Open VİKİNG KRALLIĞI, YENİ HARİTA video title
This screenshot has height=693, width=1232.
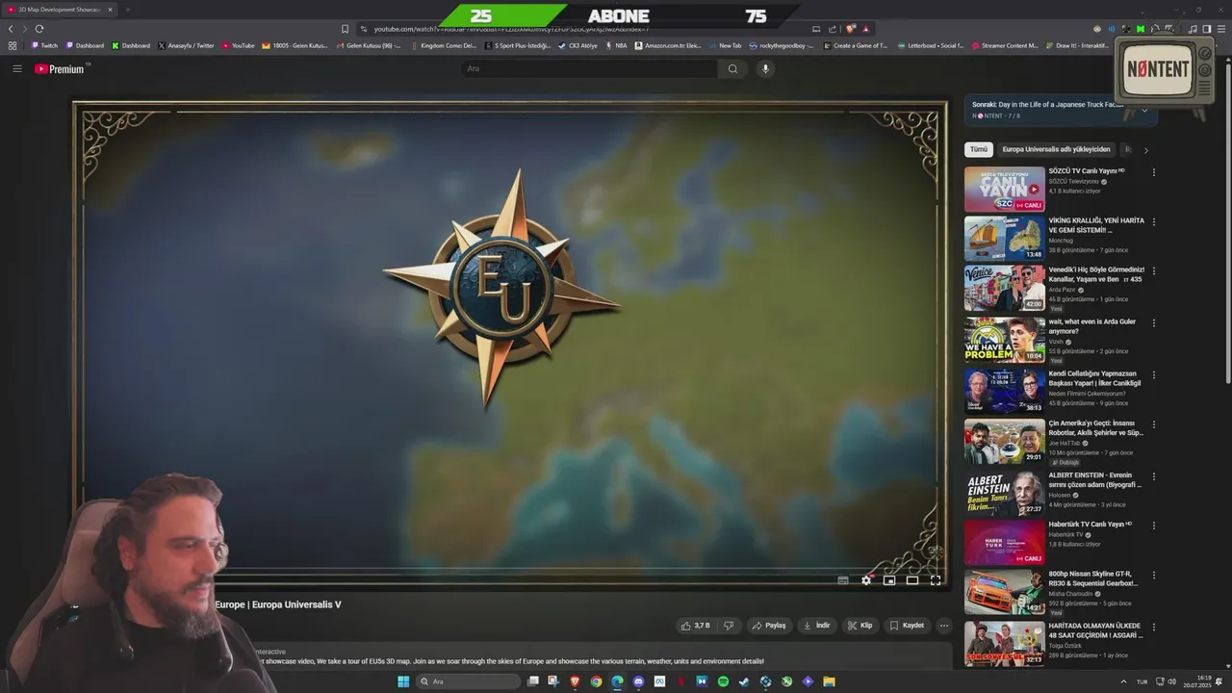point(1096,225)
